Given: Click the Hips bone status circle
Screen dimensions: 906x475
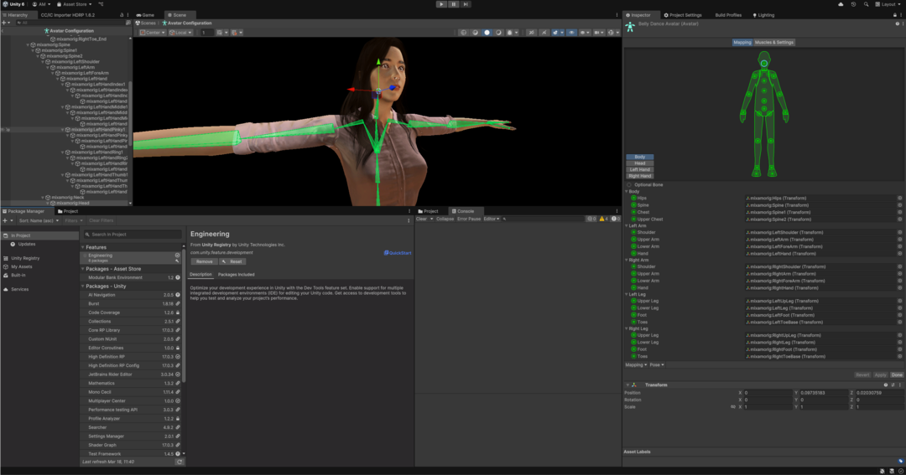Looking at the screenshot, I should [633, 198].
